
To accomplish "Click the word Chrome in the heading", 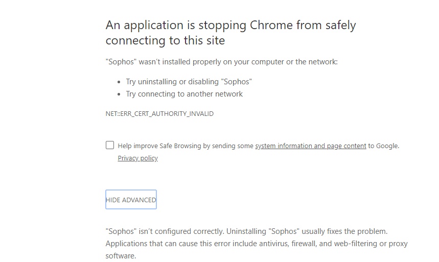I will click(271, 25).
